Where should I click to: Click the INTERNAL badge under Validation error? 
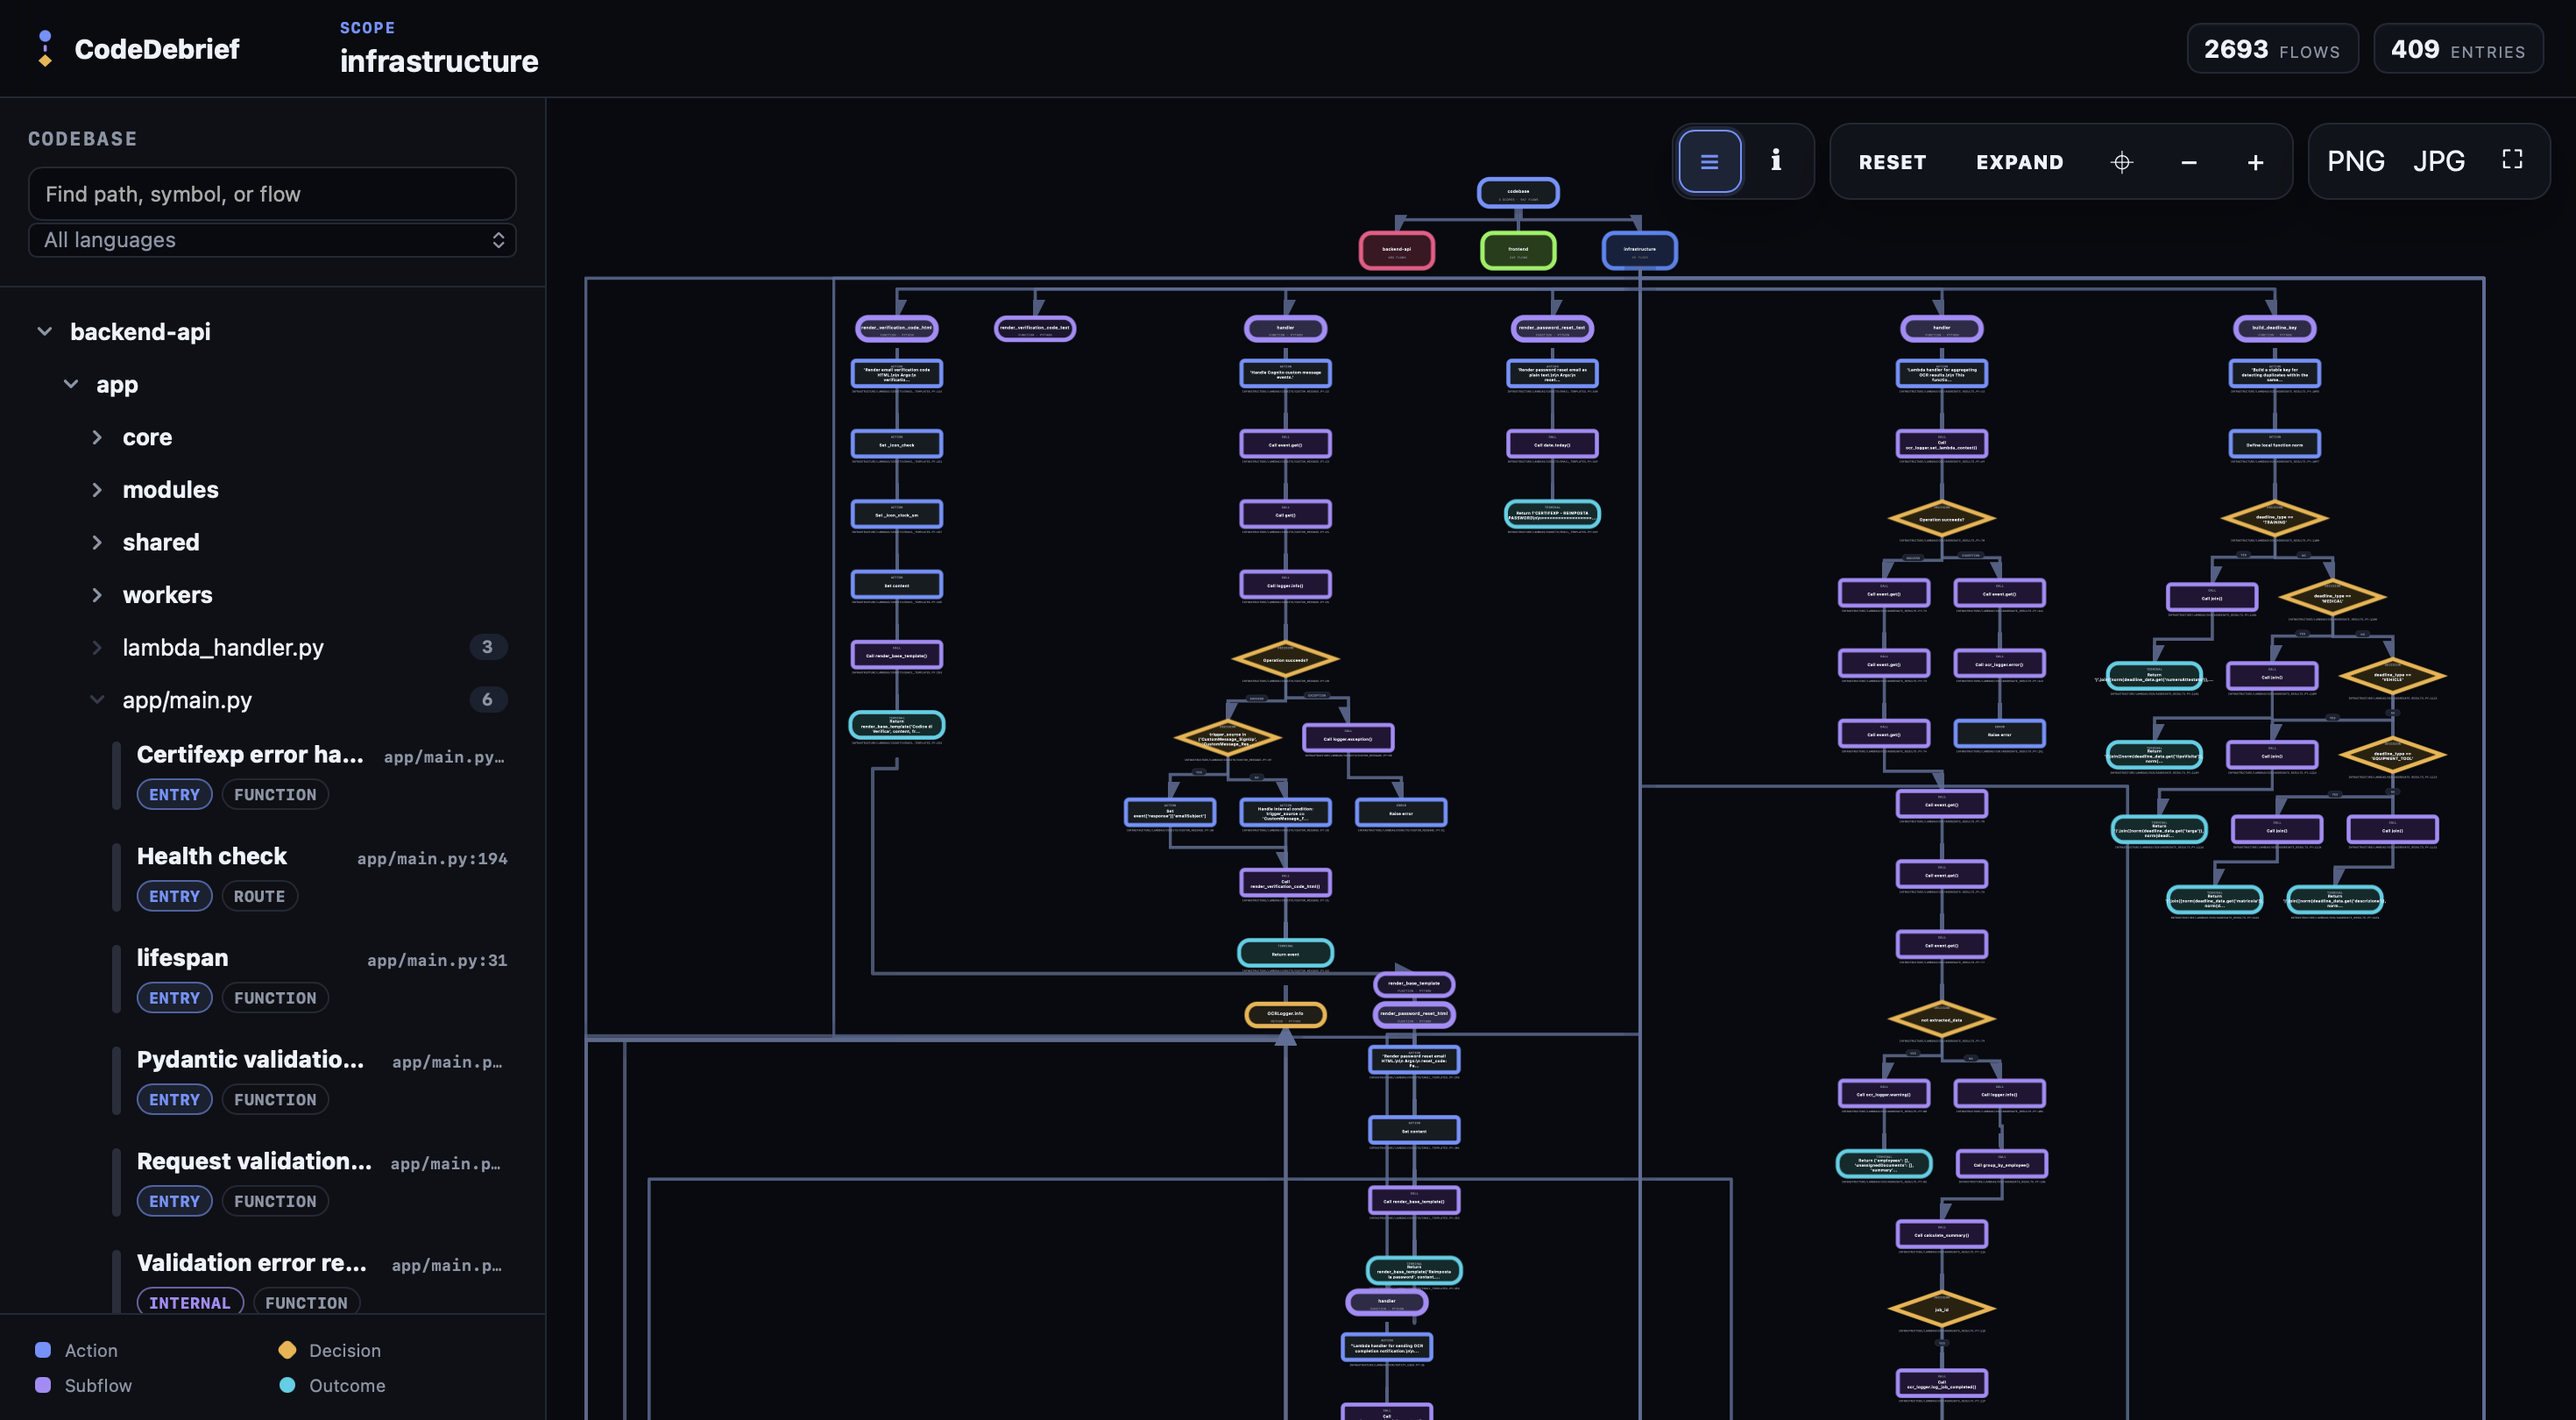click(x=190, y=1302)
